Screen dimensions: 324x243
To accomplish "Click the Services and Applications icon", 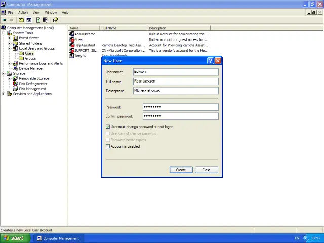I will (9, 94).
